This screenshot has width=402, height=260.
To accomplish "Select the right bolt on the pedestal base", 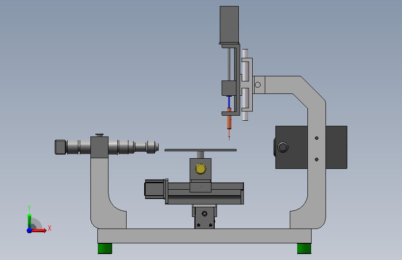I will pyautogui.click(x=211, y=225).
